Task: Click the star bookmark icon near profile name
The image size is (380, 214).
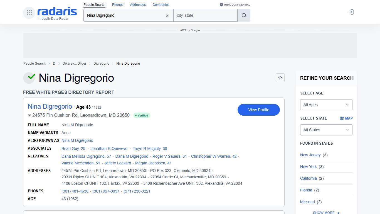Action: click(x=280, y=78)
